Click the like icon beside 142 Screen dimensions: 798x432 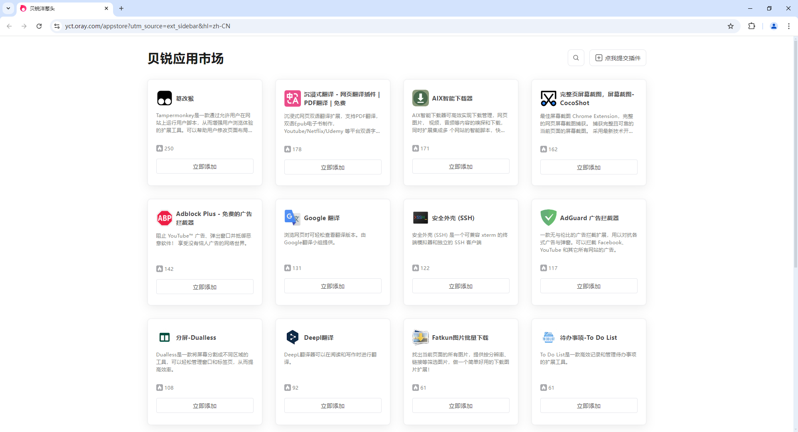(160, 269)
